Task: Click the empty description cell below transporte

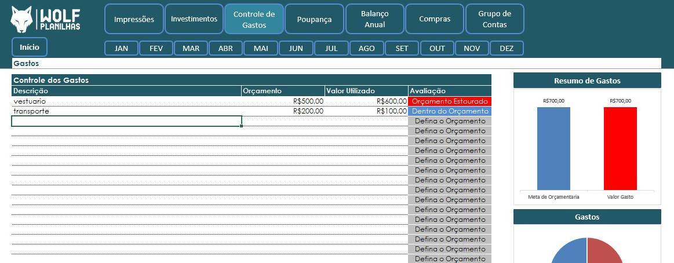Action: coord(126,121)
